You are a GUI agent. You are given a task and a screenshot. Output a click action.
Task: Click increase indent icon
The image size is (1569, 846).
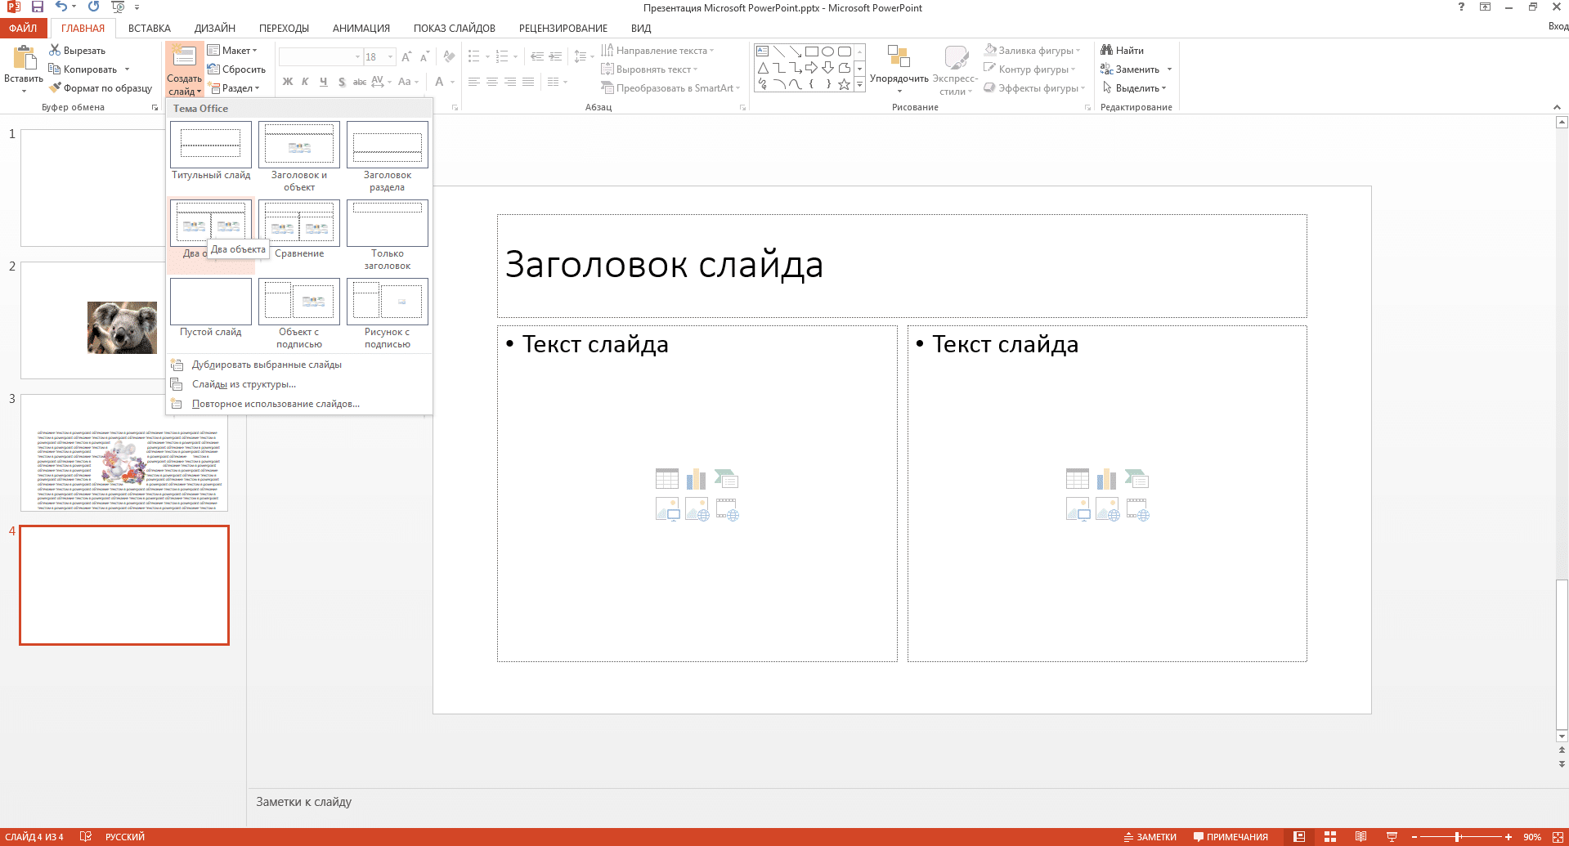click(555, 57)
